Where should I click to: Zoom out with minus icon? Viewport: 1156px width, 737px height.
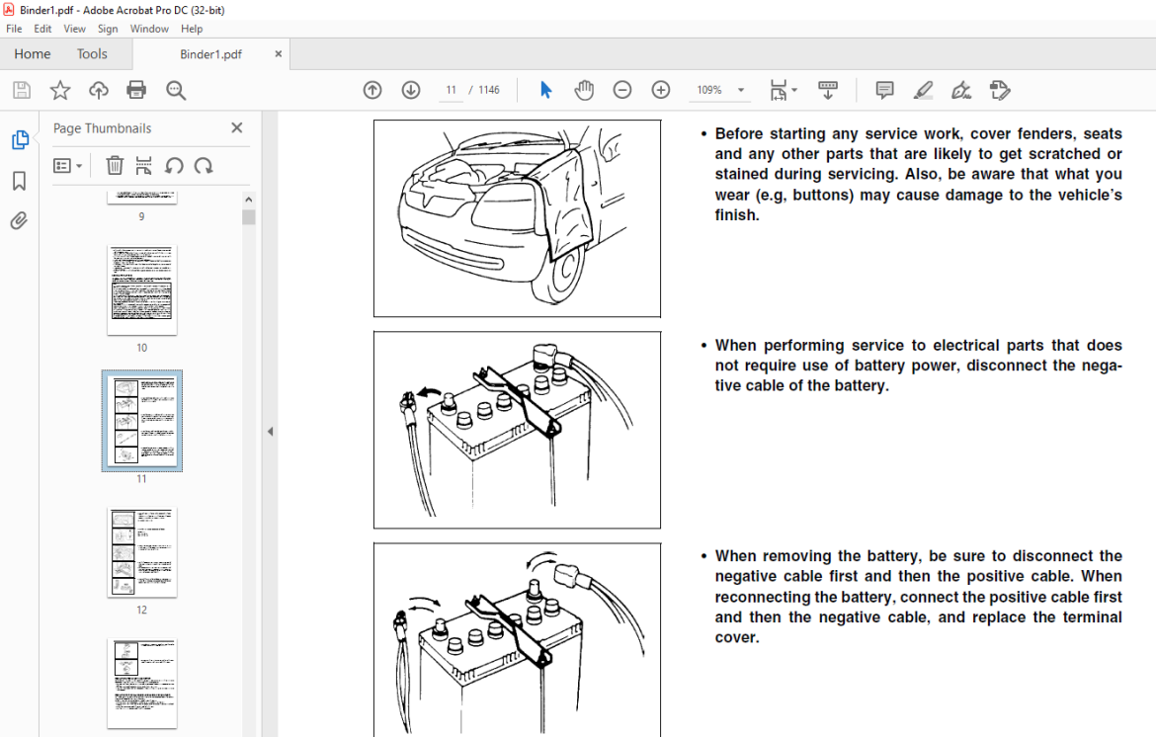(x=622, y=90)
